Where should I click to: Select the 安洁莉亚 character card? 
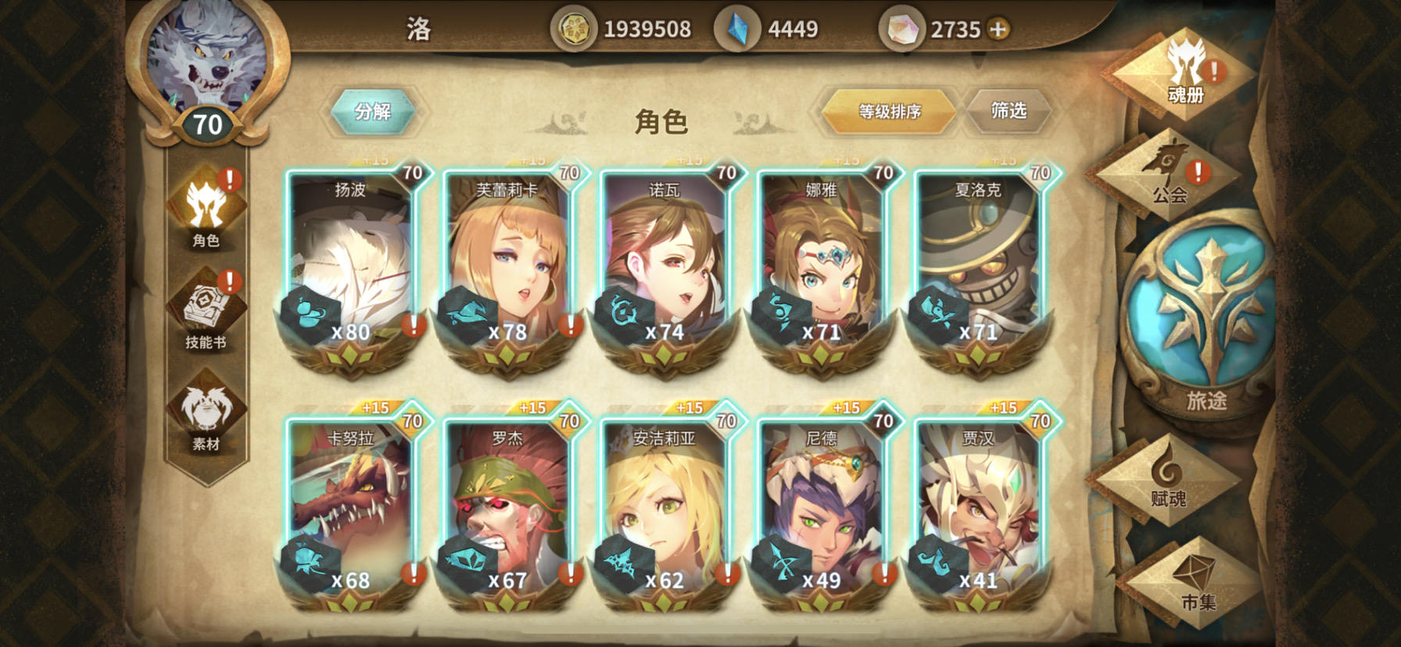[665, 508]
